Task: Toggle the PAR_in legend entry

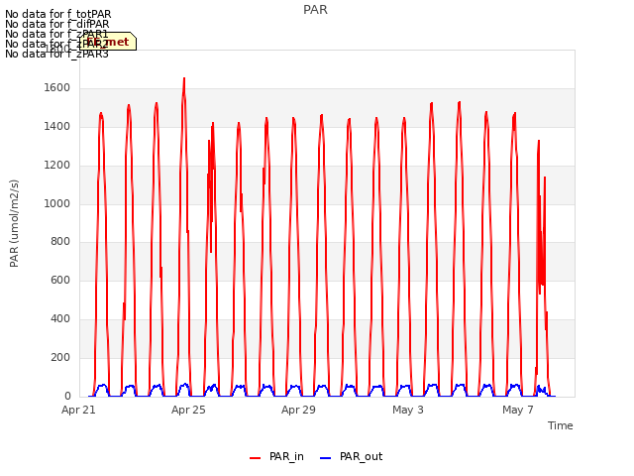Action: click(x=276, y=457)
